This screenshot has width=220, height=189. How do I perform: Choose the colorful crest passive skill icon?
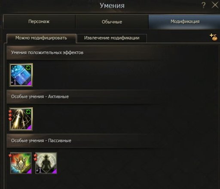click(x=21, y=163)
